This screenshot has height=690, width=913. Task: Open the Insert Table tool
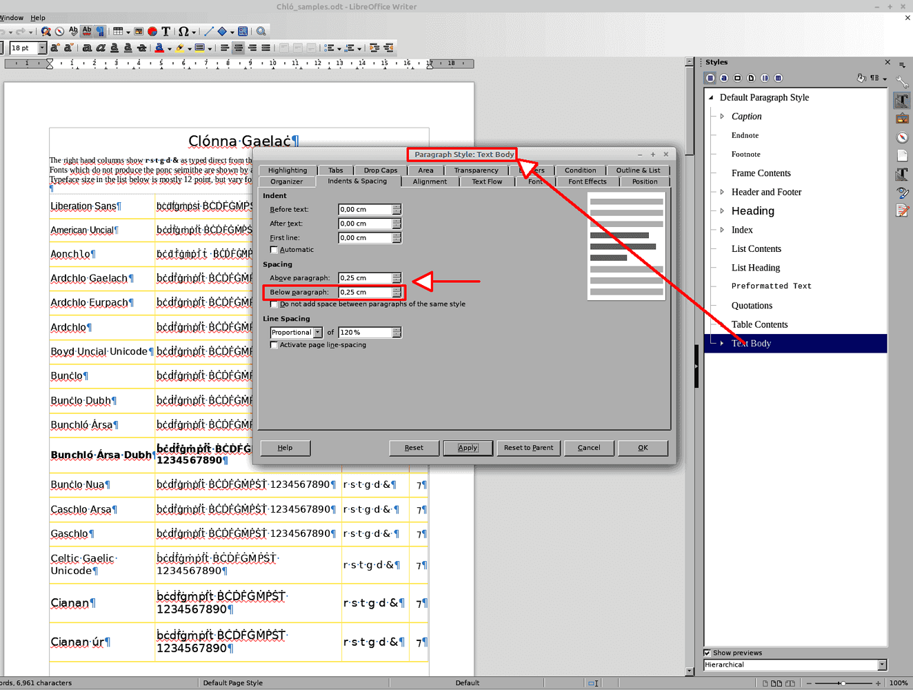118,31
